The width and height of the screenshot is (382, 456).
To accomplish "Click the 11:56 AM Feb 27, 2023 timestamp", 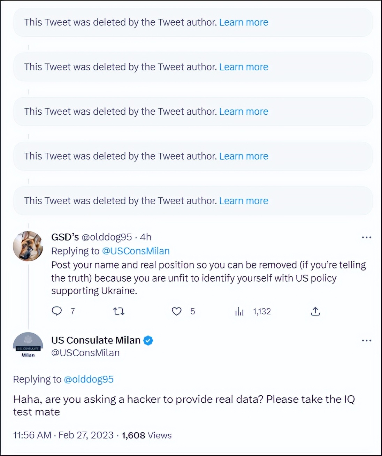I will tap(63, 435).
